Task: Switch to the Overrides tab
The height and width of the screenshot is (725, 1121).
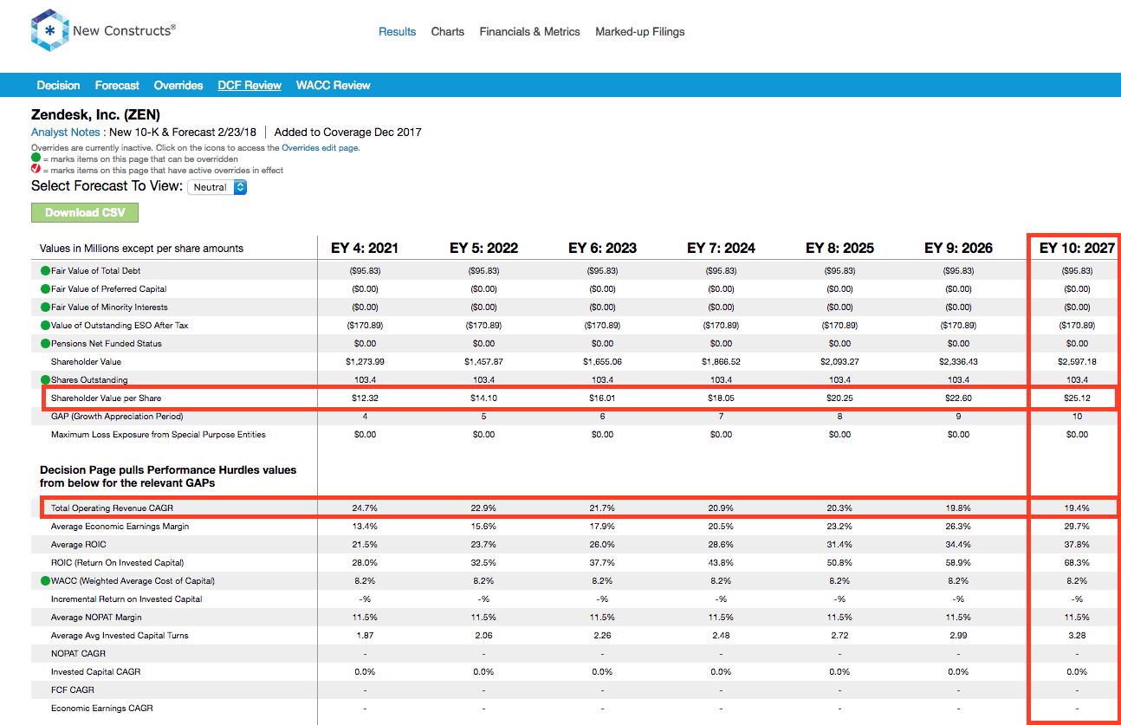Action: click(x=178, y=85)
